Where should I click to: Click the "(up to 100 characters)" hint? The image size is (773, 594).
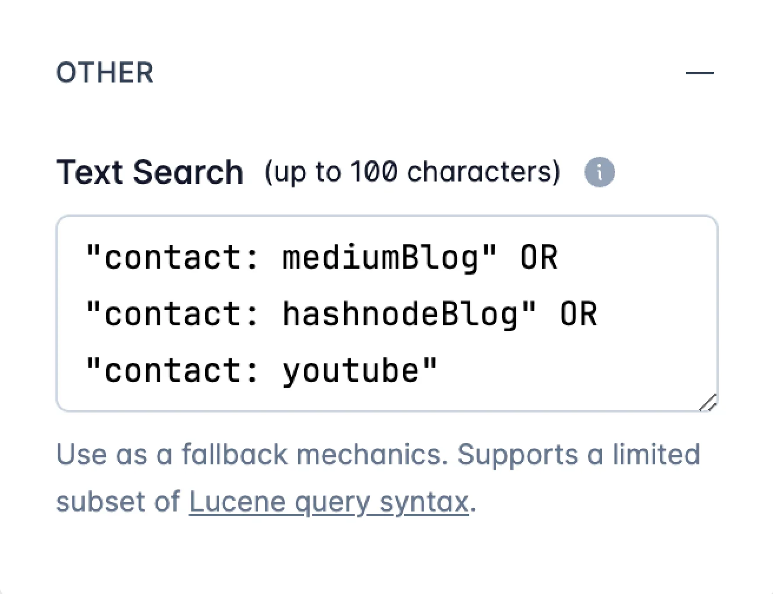412,172
